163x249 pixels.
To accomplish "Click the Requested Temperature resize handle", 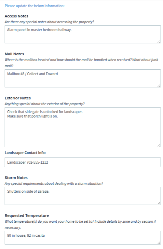I will 159,243.
